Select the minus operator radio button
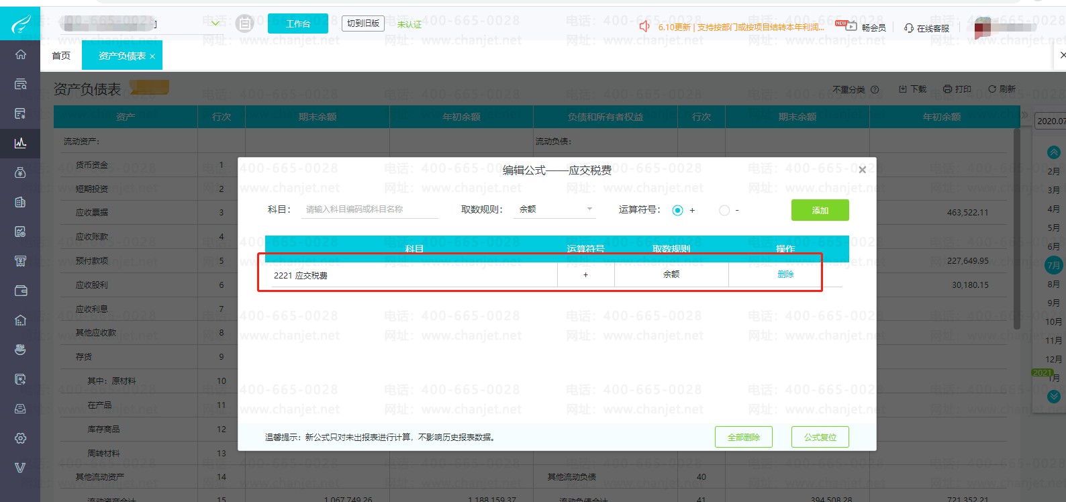Image resolution: width=1066 pixels, height=502 pixels. tap(724, 211)
